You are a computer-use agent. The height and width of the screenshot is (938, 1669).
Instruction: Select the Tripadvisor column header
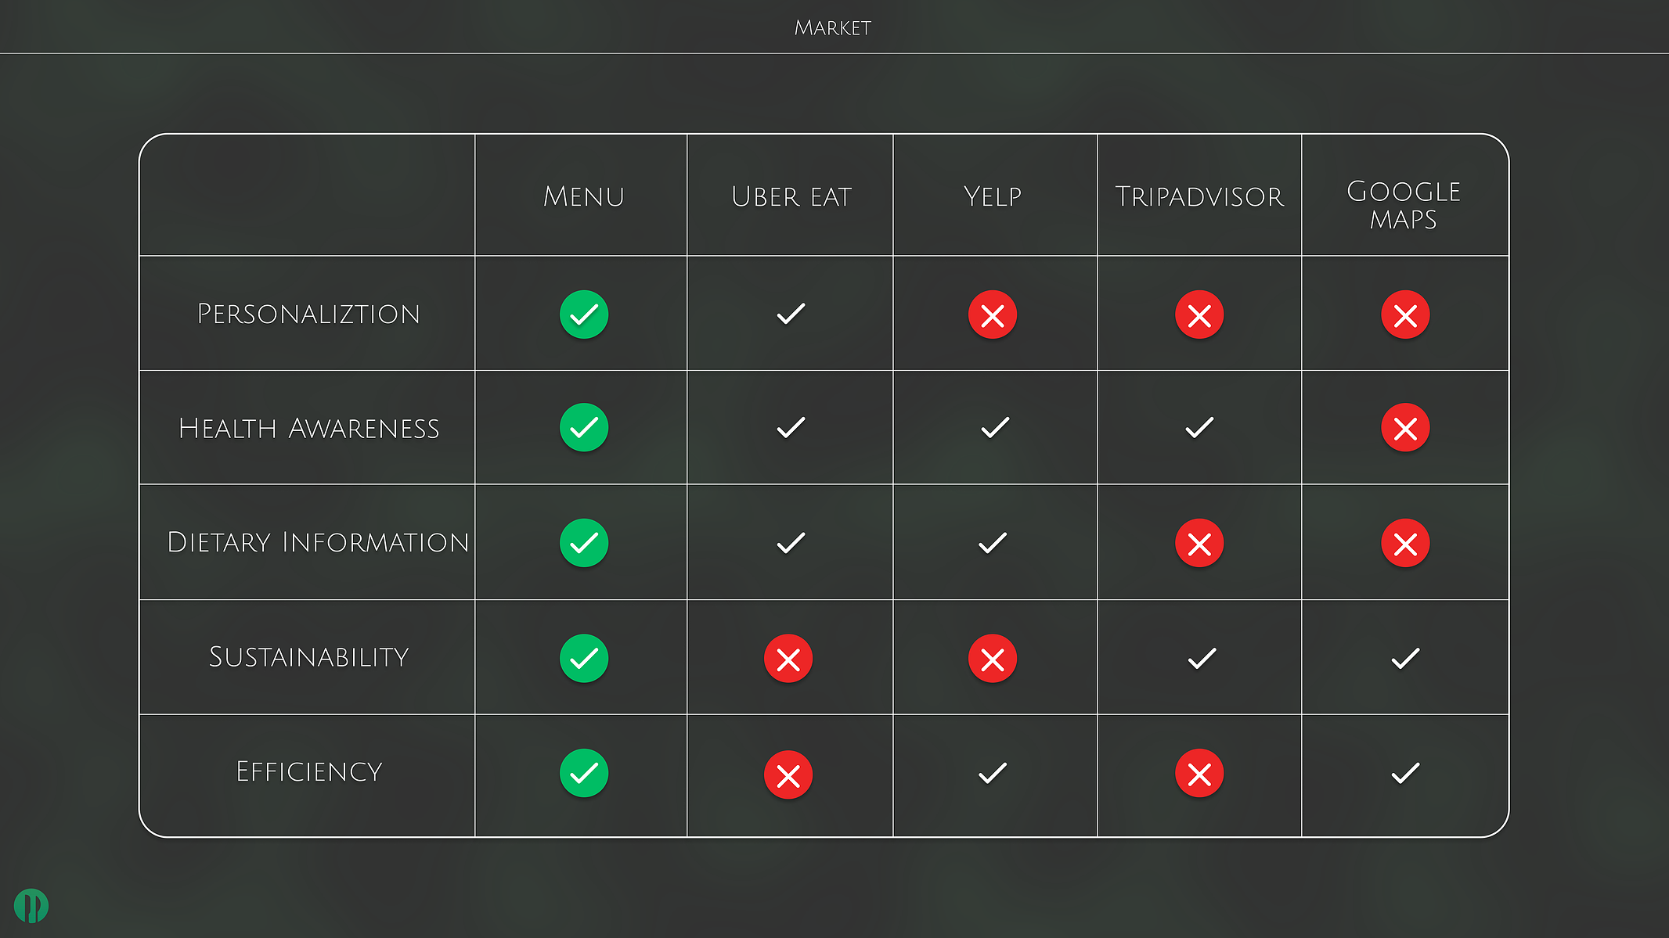pos(1199,196)
